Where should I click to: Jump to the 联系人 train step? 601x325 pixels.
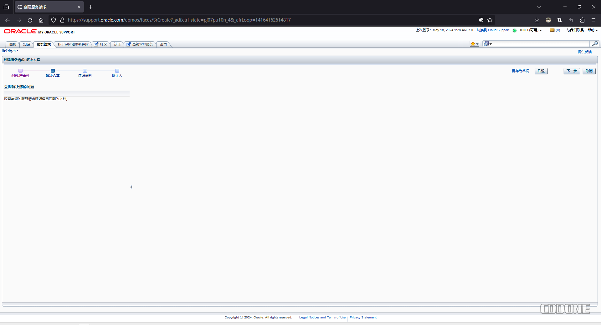coord(117,73)
